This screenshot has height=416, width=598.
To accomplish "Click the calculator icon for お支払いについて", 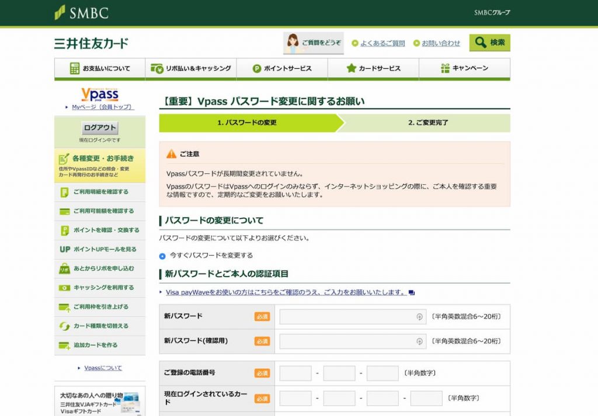I will point(74,68).
